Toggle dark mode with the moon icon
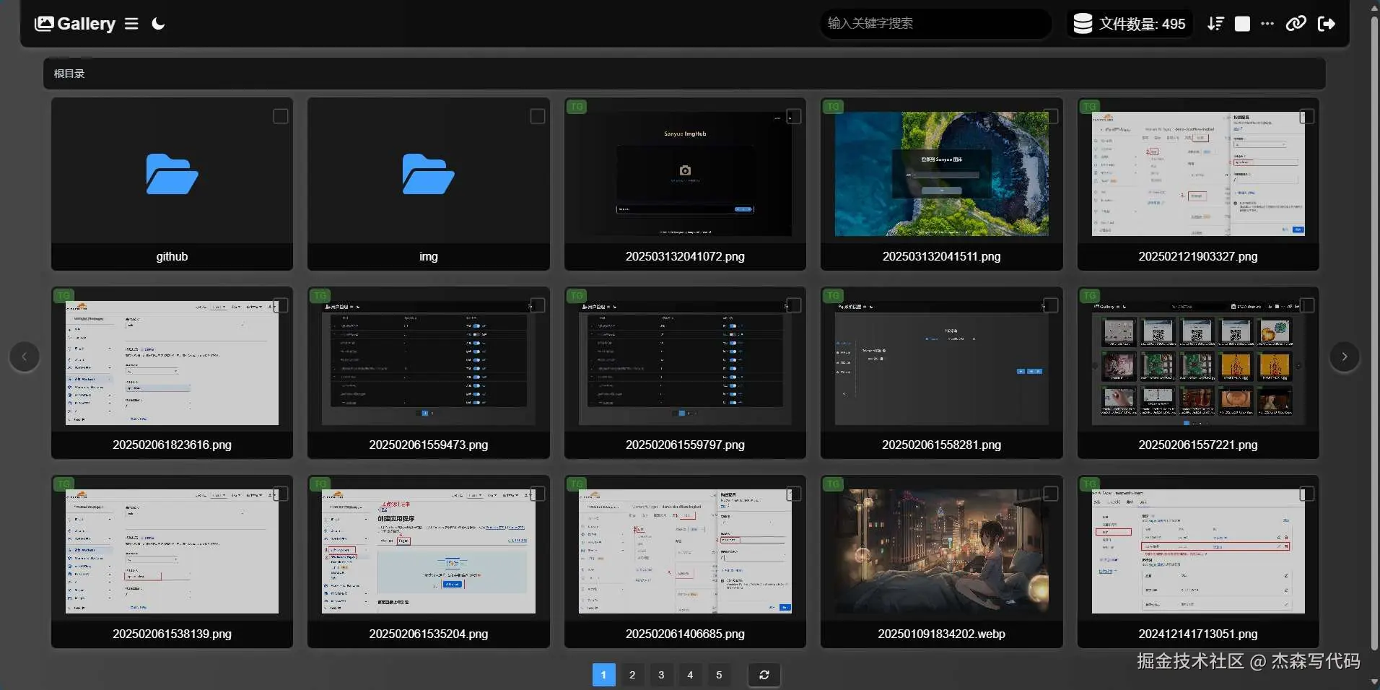The width and height of the screenshot is (1380, 690). coord(158,24)
